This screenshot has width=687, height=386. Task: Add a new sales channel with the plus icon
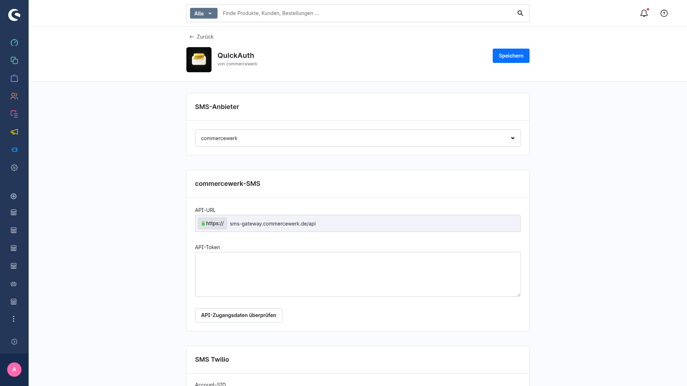tap(14, 196)
